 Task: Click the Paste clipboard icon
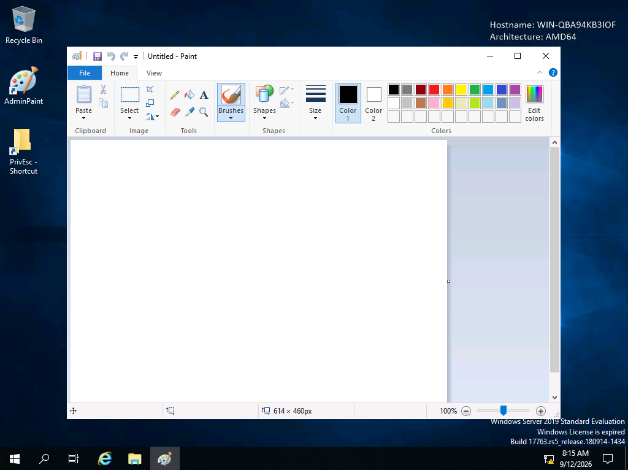pyautogui.click(x=83, y=94)
